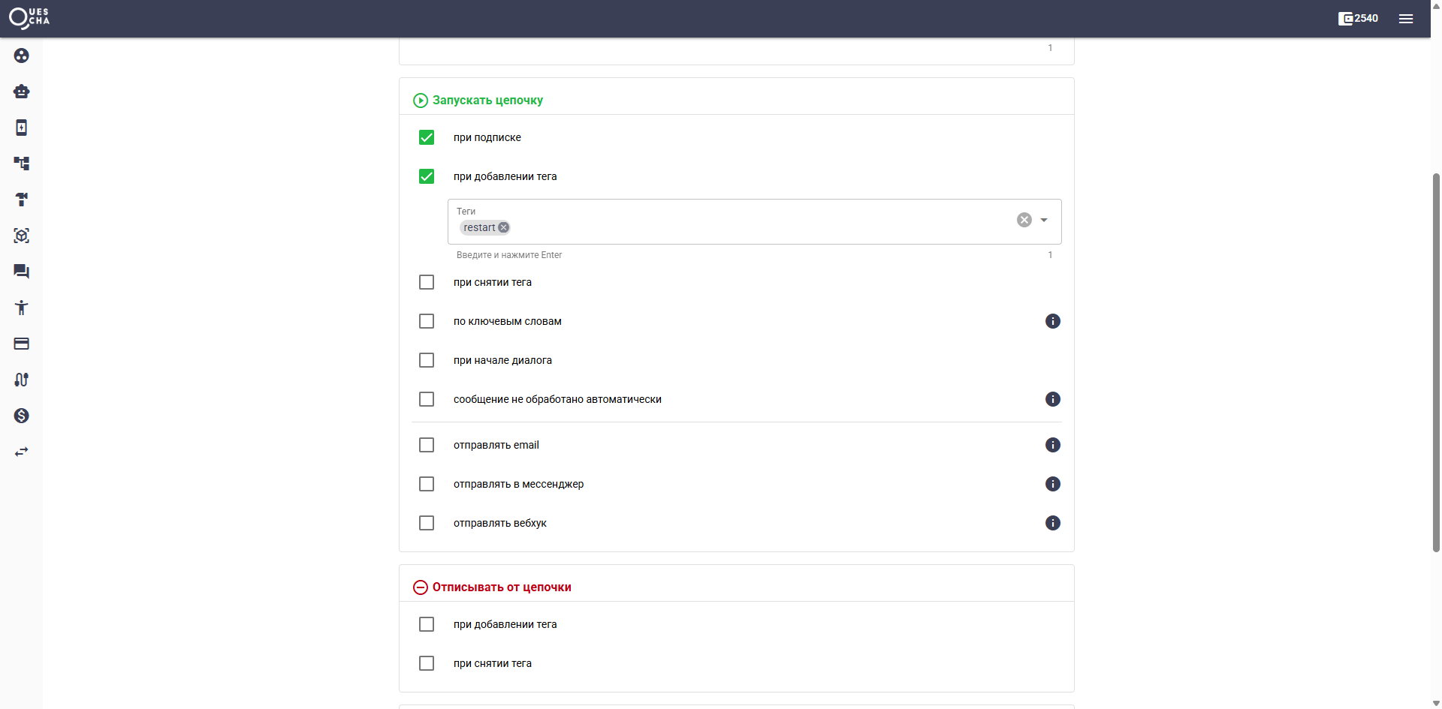Click the Quescha logo

(x=29, y=18)
